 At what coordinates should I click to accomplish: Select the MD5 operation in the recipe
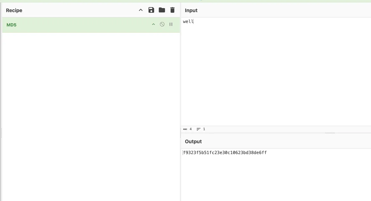tap(11, 25)
